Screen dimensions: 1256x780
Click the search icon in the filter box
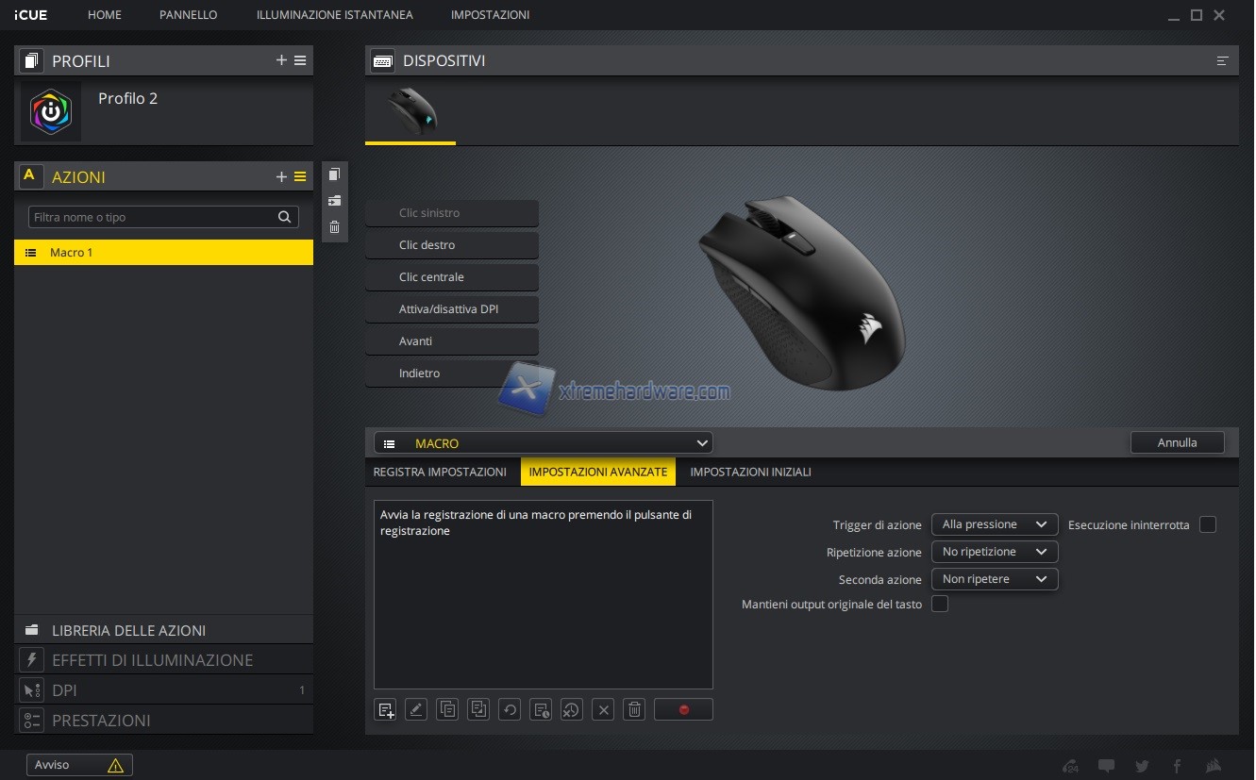click(284, 217)
